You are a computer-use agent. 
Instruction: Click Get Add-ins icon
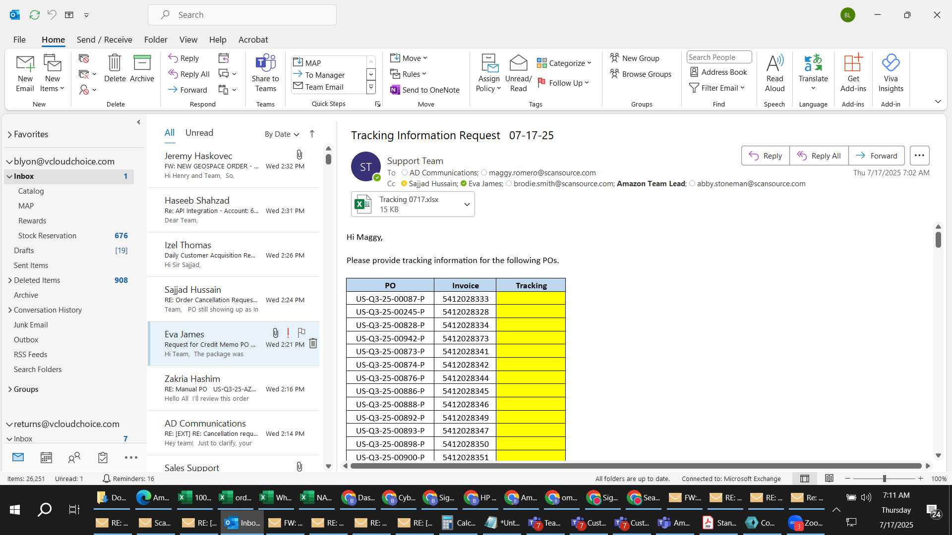(853, 73)
